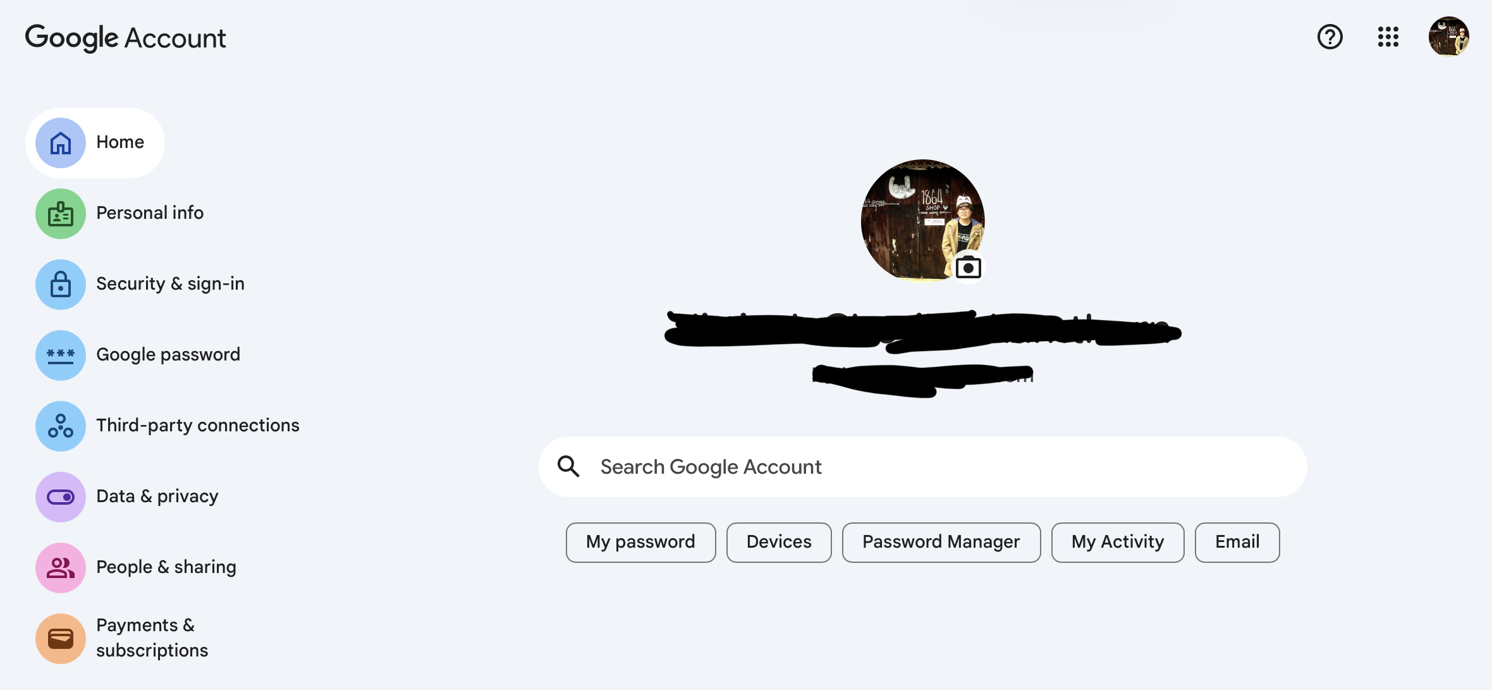Click the purple Data & privacy icon
Image resolution: width=1492 pixels, height=690 pixels.
(60, 496)
